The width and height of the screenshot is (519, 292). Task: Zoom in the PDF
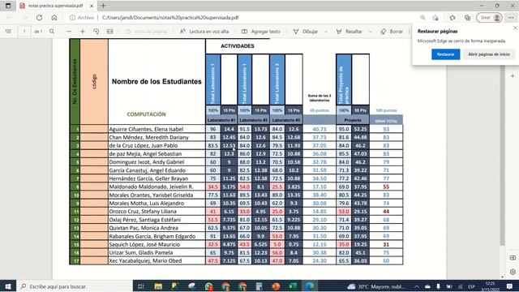[x=83, y=32]
